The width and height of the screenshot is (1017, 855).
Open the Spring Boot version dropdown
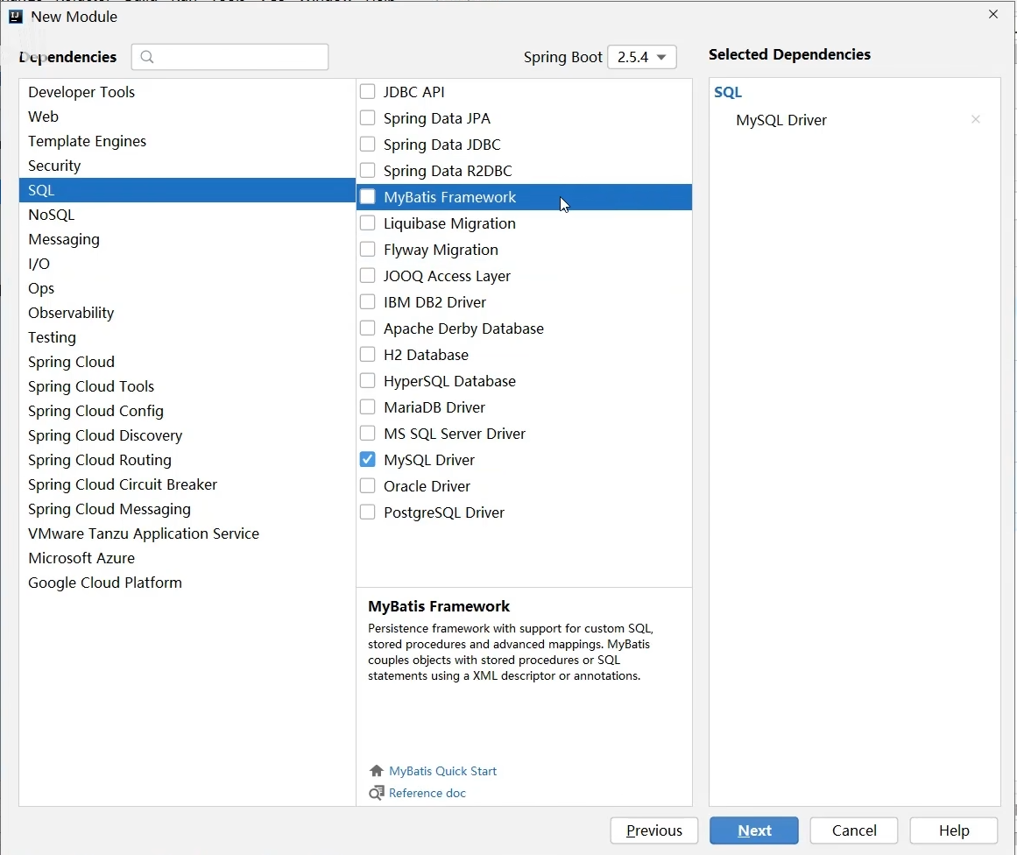coord(642,57)
